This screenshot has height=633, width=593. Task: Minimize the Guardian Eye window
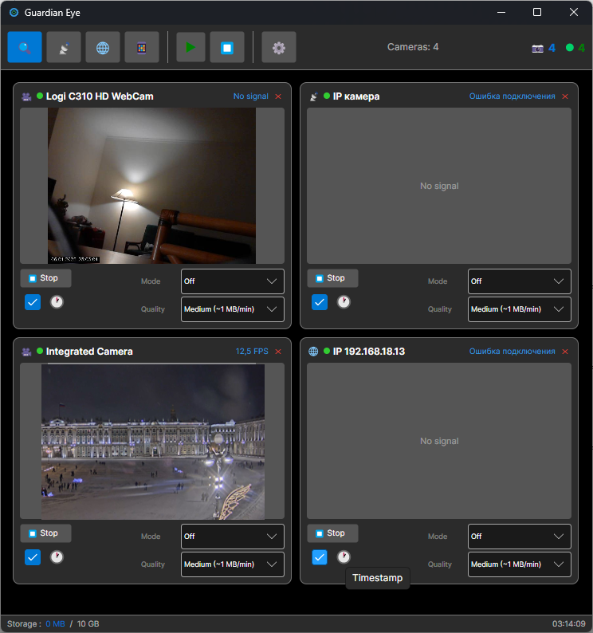point(501,12)
